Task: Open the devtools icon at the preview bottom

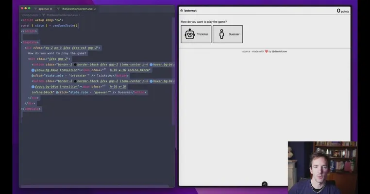Action: click(265, 184)
